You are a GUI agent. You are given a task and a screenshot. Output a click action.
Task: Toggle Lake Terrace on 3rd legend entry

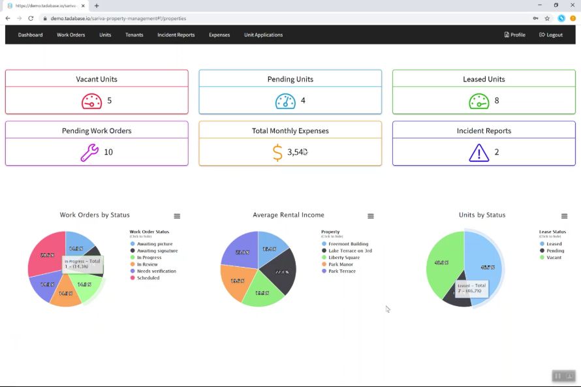tap(347, 251)
